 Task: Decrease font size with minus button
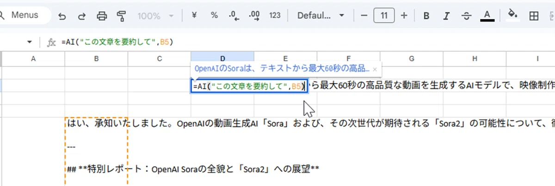(364, 16)
